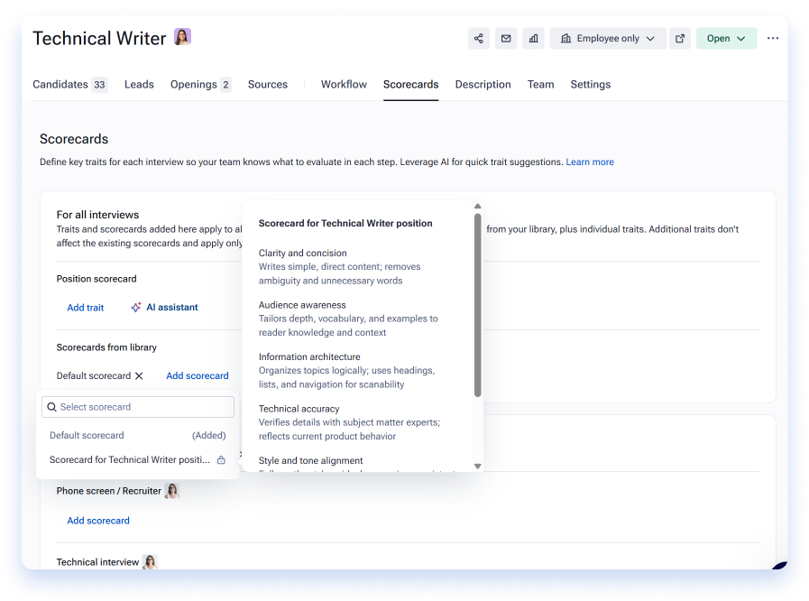Remove Default scorecard with X icon

[x=139, y=376]
